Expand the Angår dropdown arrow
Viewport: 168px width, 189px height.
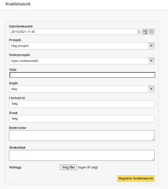pos(151,89)
